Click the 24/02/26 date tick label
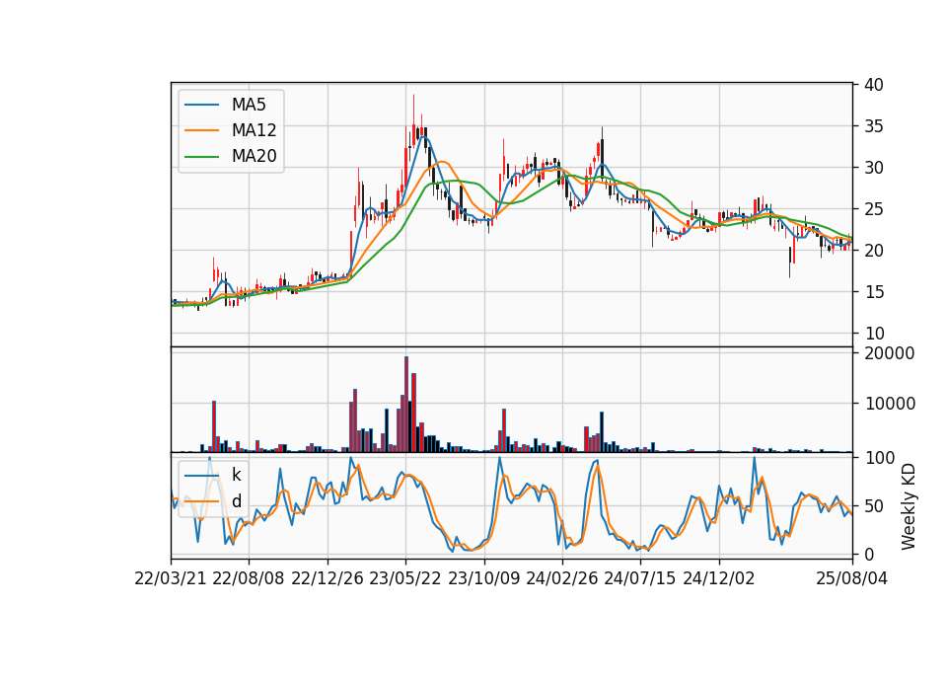The image size is (947, 681). [x=561, y=578]
